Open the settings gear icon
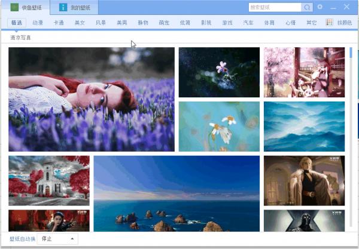Image resolution: width=359 pixels, height=249 pixels. [x=320, y=7]
